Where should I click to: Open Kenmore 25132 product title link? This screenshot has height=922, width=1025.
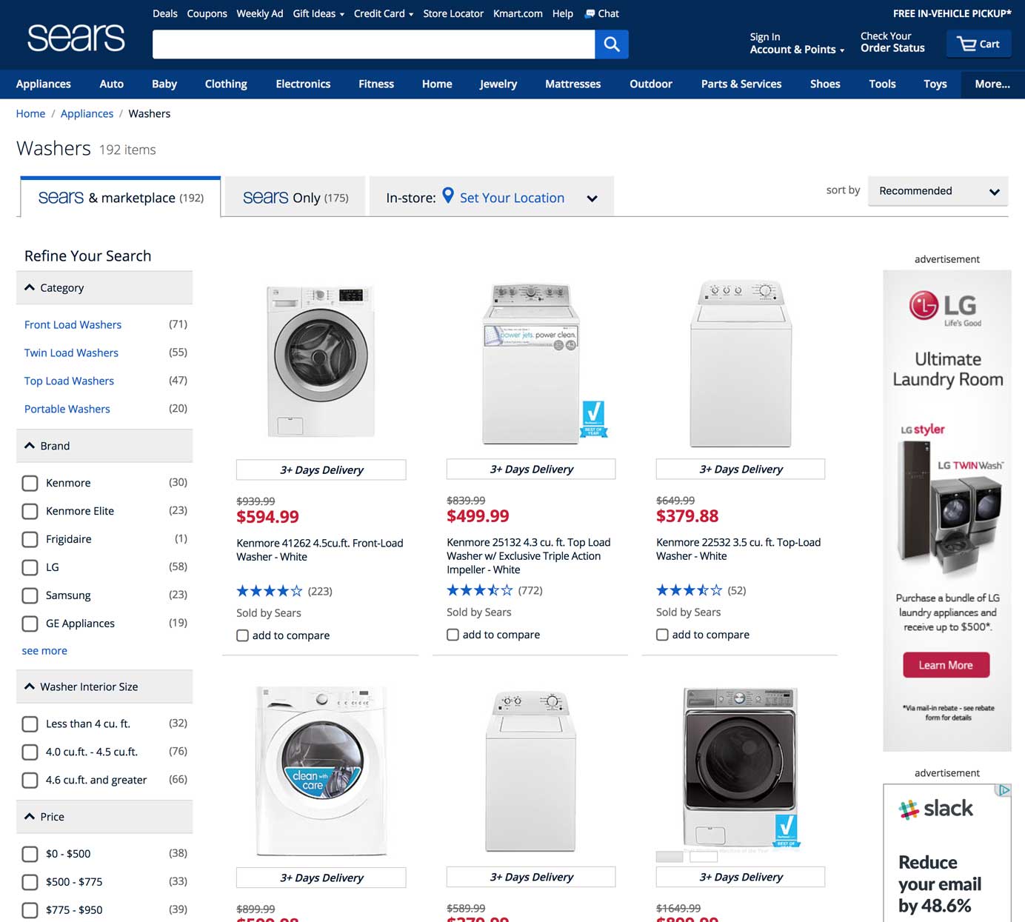(x=529, y=556)
